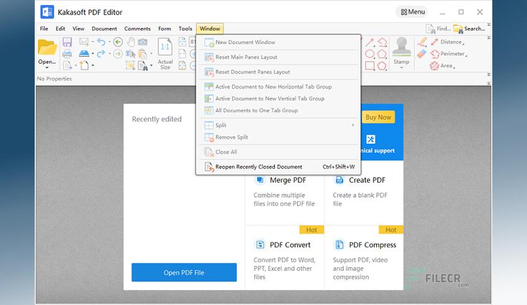527x305 pixels.
Task: Click the Scanner icon in toolbar
Action: coord(84,54)
